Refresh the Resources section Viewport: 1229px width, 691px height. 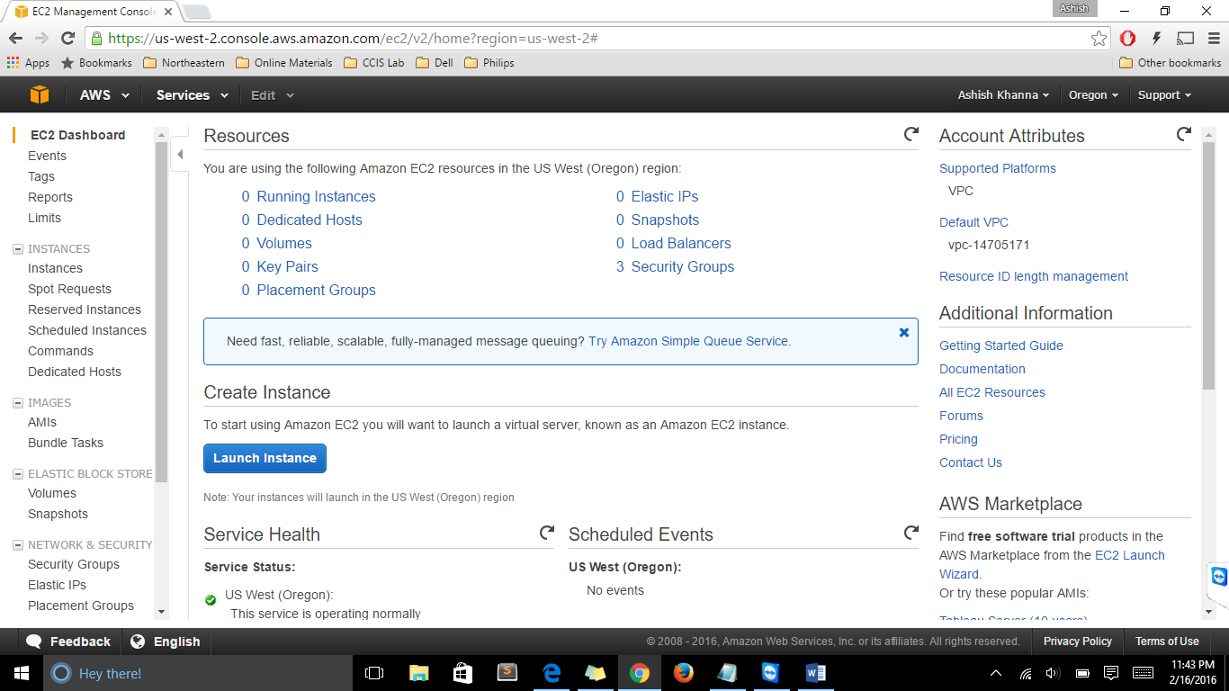[x=911, y=135]
